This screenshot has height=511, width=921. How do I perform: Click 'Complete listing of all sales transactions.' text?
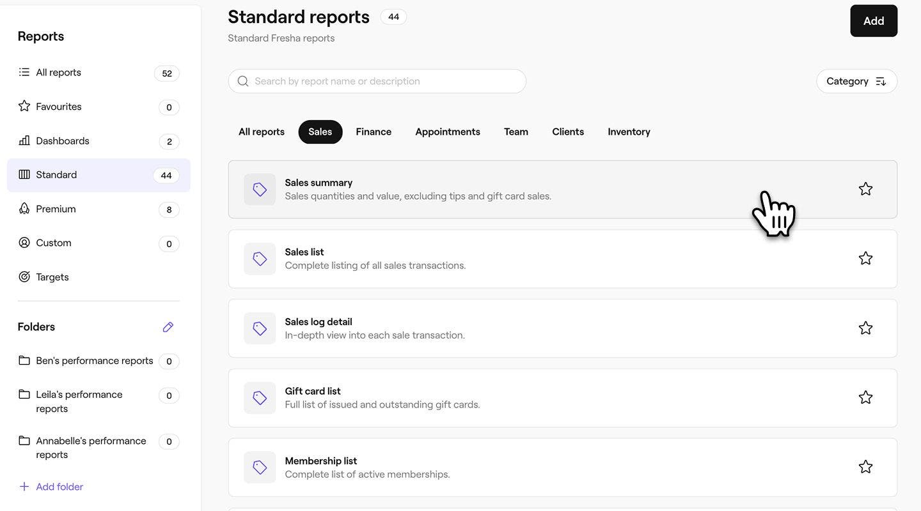pos(375,265)
